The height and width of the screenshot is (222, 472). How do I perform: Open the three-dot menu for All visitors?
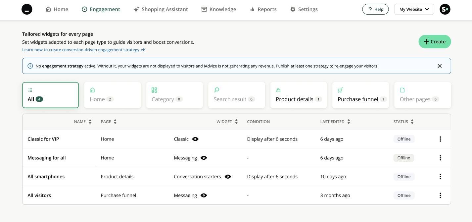pos(440,195)
